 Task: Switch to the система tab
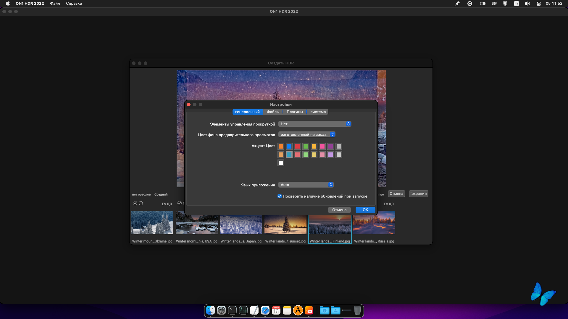point(318,112)
